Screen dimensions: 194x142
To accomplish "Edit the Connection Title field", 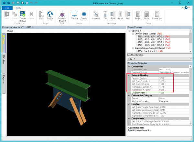I will pyautogui.click(x=174, y=70).
